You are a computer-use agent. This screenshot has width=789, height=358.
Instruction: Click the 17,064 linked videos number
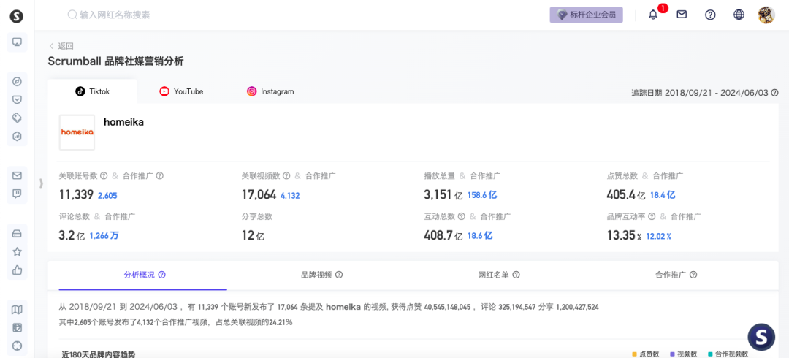[x=259, y=195]
